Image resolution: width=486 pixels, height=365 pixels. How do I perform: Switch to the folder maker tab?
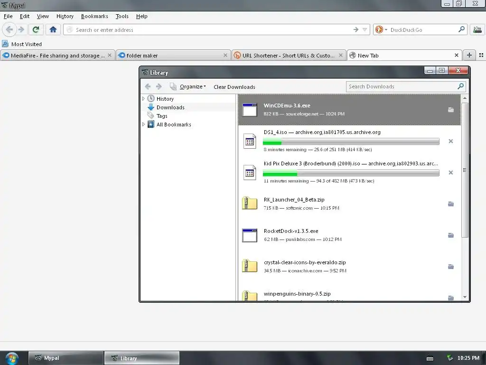(173, 56)
